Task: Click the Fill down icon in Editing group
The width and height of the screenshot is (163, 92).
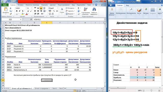Action: coord(78,11)
